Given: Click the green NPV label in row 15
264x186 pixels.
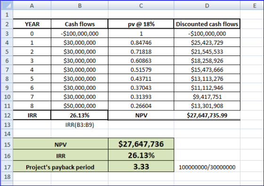Looking at the screenshot, I should pos(61,144).
